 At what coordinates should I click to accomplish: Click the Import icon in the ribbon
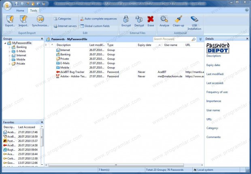tap(23, 21)
